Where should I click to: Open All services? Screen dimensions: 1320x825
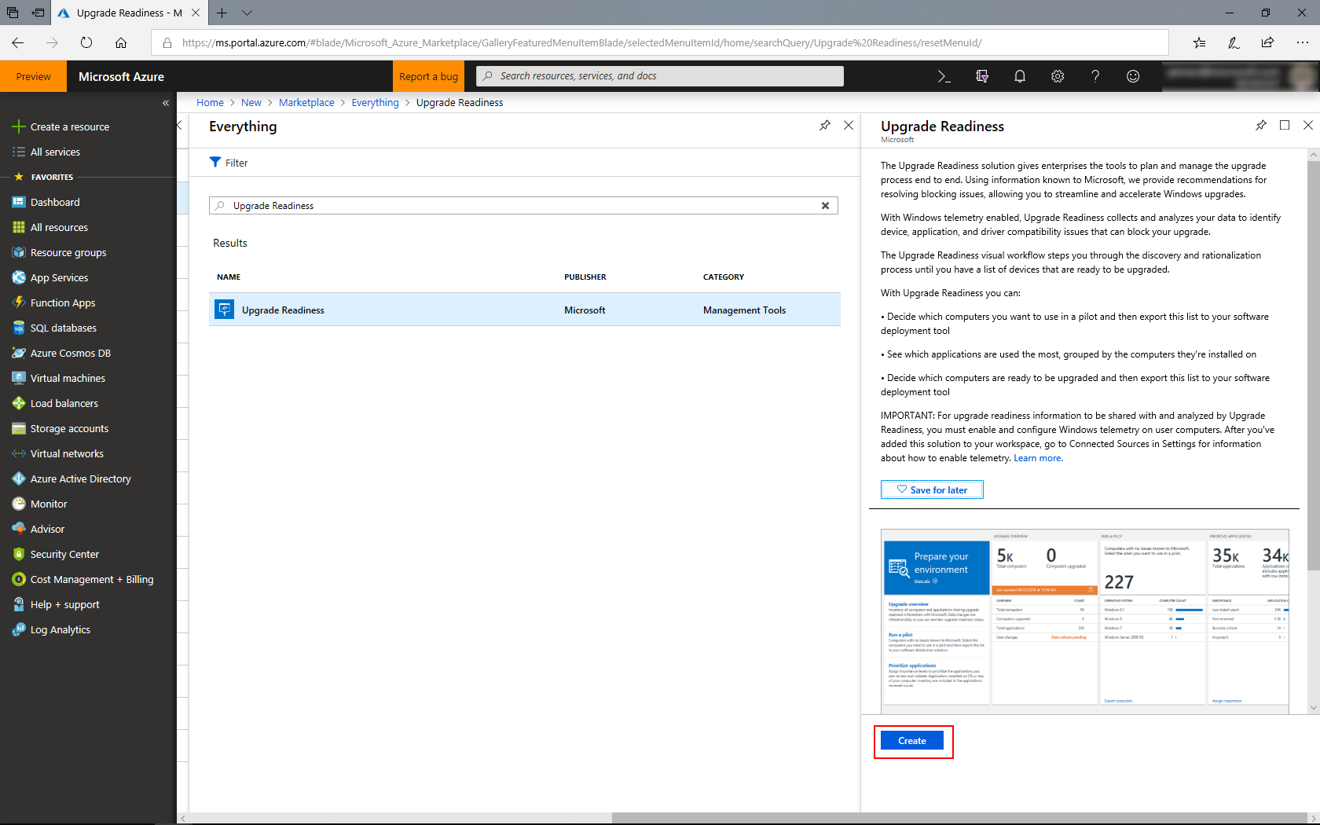point(55,152)
